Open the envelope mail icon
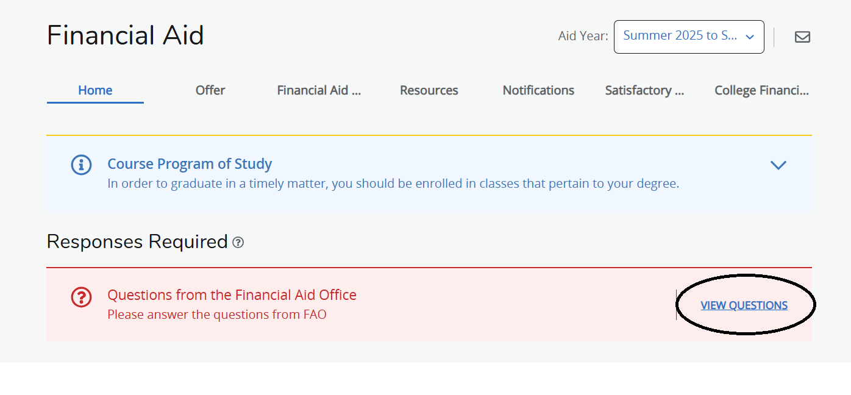Viewport: 851px width, 395px height. [x=802, y=37]
